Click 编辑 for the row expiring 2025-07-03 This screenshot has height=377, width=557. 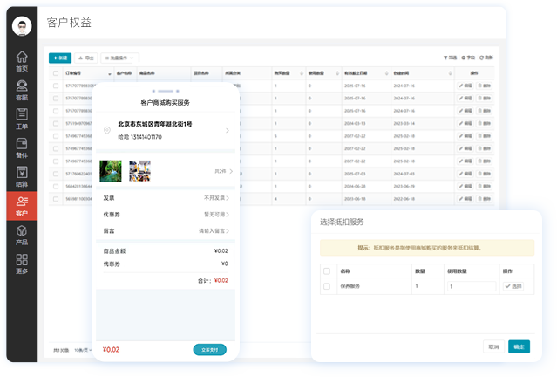(x=465, y=174)
